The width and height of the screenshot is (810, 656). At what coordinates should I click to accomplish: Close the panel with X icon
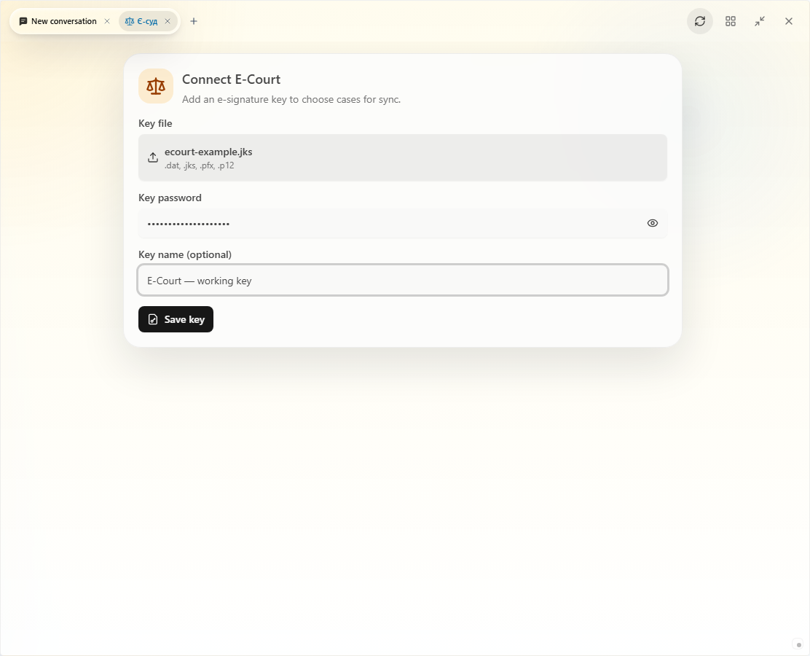coord(788,21)
